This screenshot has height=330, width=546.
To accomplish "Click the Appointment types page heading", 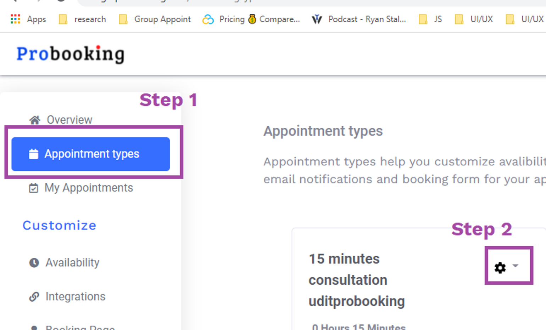I will point(323,131).
